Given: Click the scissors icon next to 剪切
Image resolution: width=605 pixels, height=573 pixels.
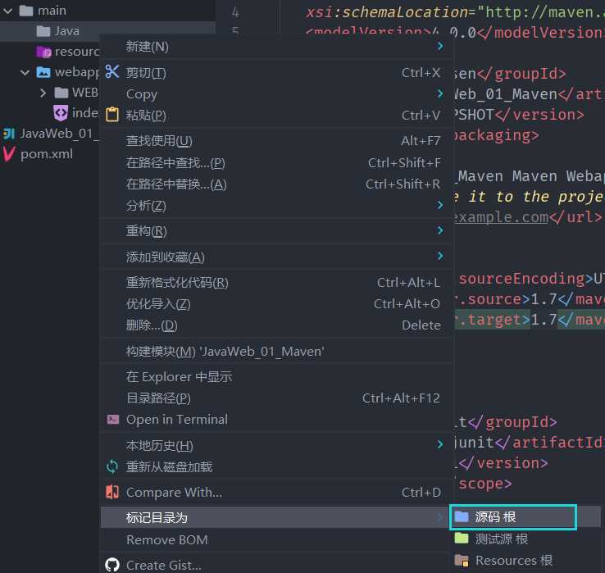Looking at the screenshot, I should pyautogui.click(x=112, y=72).
